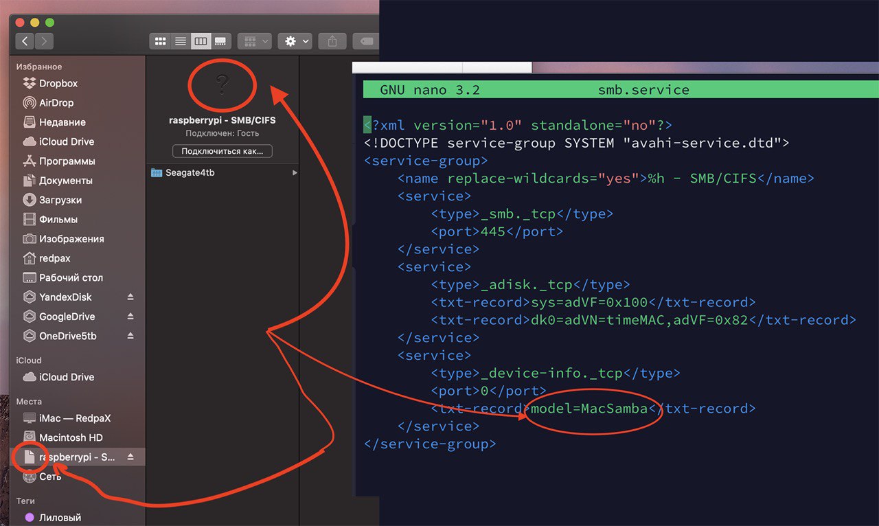Open Документы in the sidebar
Screen dimensions: 879x526
coord(65,181)
